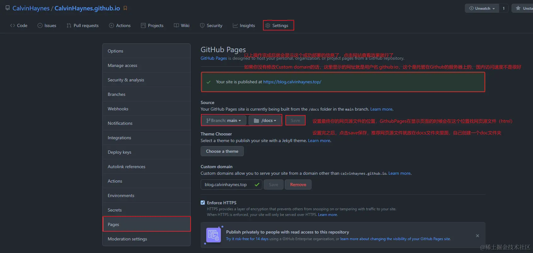Select Deploy keys in sidebar
This screenshot has height=253, width=533.
(x=146, y=152)
